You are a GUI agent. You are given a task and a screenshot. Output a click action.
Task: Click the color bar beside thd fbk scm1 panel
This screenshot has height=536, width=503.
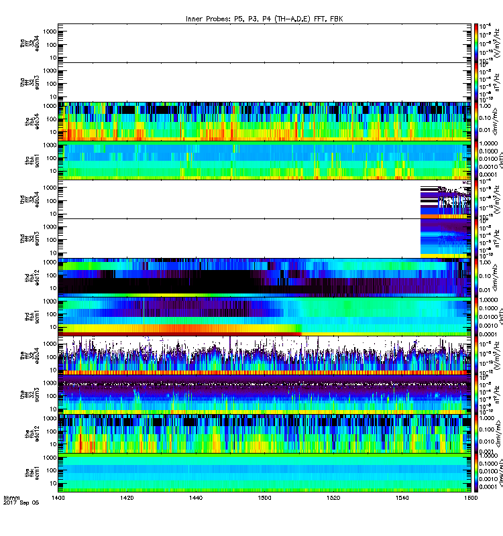[x=476, y=317]
